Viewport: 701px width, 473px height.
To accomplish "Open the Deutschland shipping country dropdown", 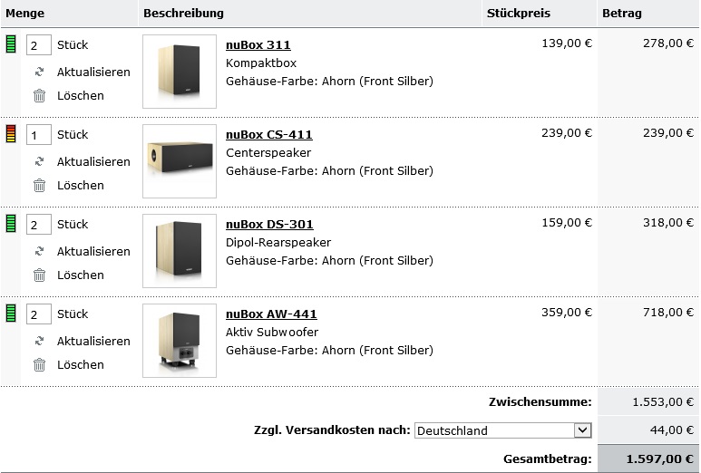I will click(503, 430).
